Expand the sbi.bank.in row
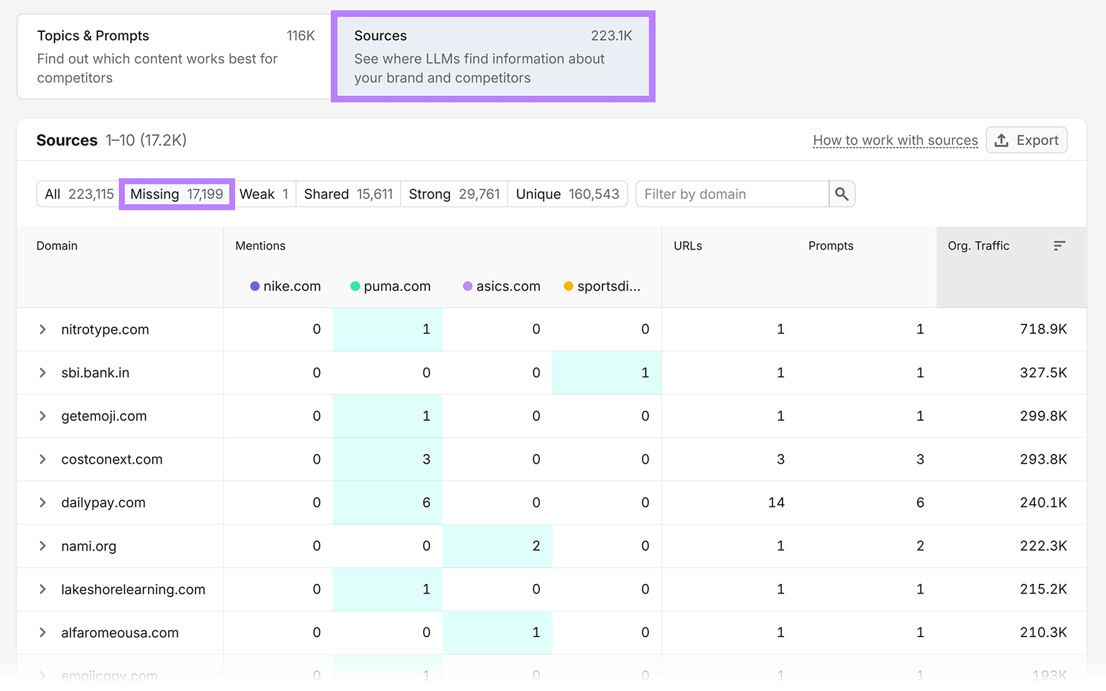This screenshot has width=1106, height=691. [43, 373]
